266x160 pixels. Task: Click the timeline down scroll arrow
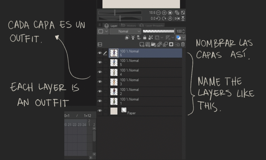(94, 154)
